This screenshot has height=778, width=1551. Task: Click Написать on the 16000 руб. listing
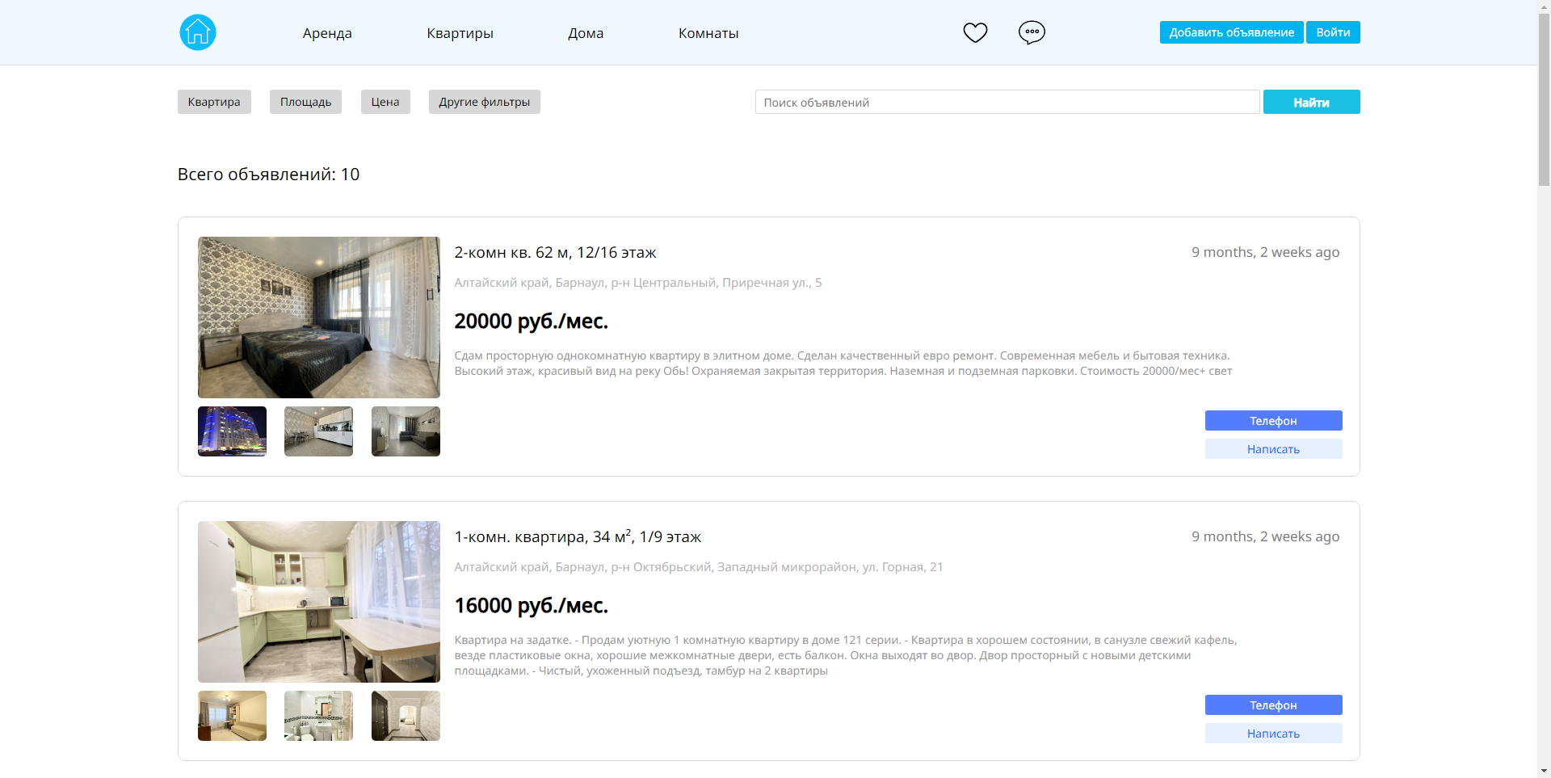coord(1273,733)
